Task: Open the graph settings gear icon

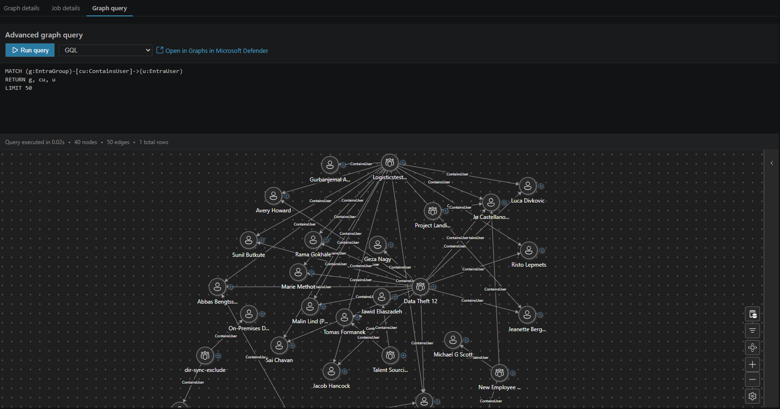Action: point(753,396)
